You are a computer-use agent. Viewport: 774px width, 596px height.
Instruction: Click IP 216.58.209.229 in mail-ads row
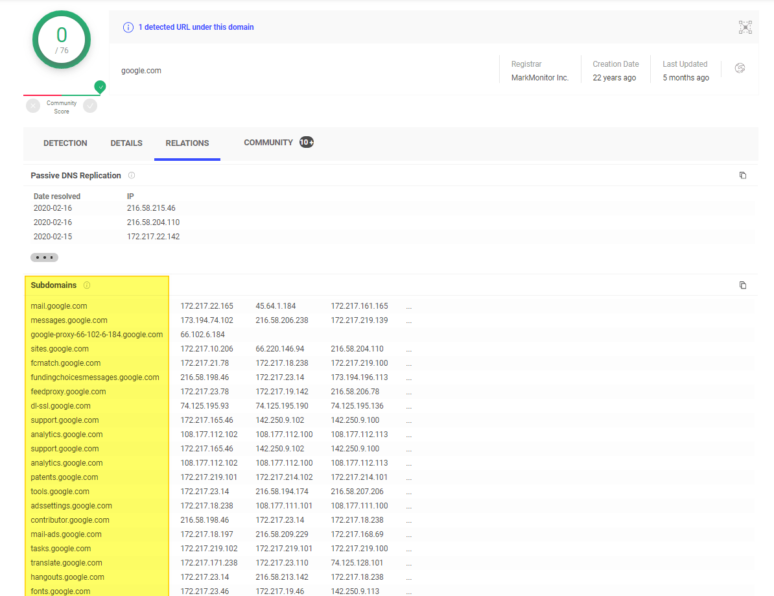[x=282, y=534]
